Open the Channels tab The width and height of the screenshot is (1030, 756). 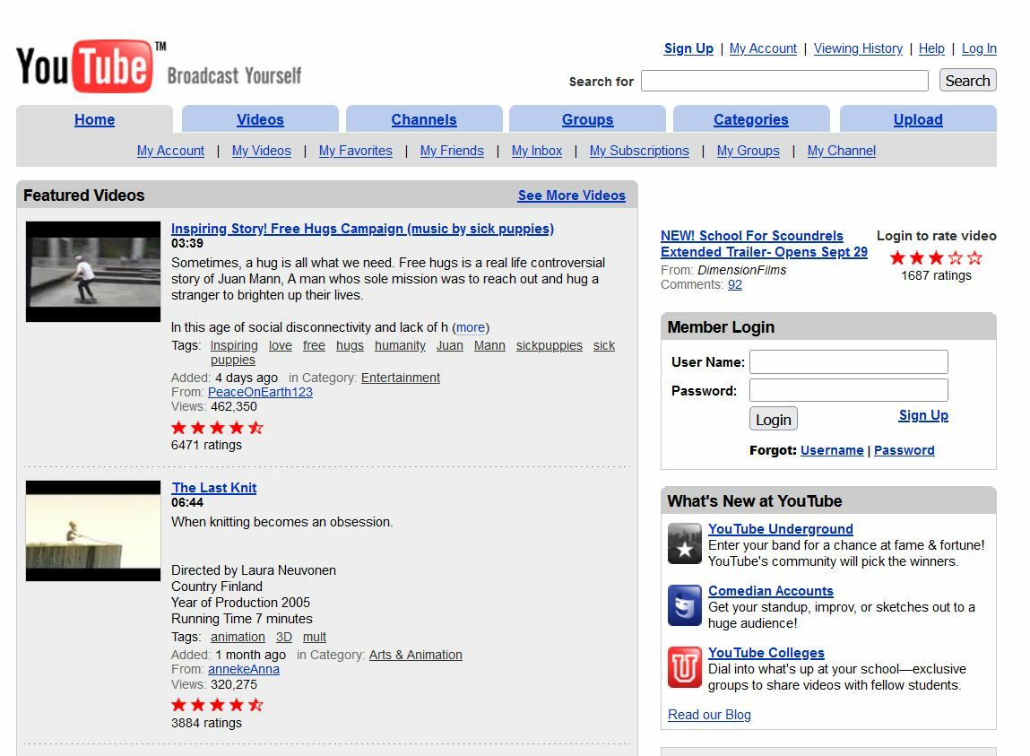tap(424, 119)
